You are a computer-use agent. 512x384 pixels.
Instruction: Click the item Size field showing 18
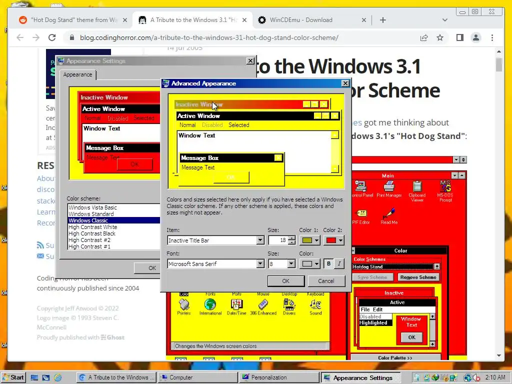point(278,240)
